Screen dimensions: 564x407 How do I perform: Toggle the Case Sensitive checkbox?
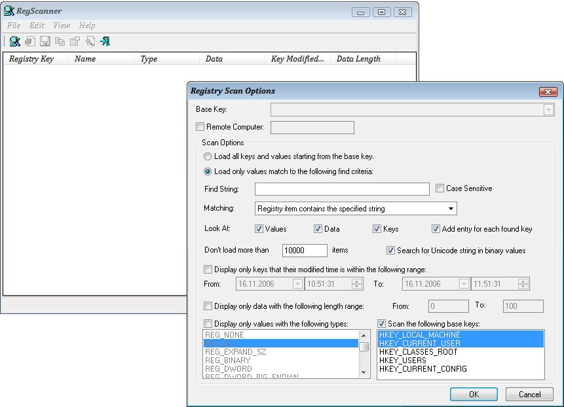pyautogui.click(x=440, y=188)
